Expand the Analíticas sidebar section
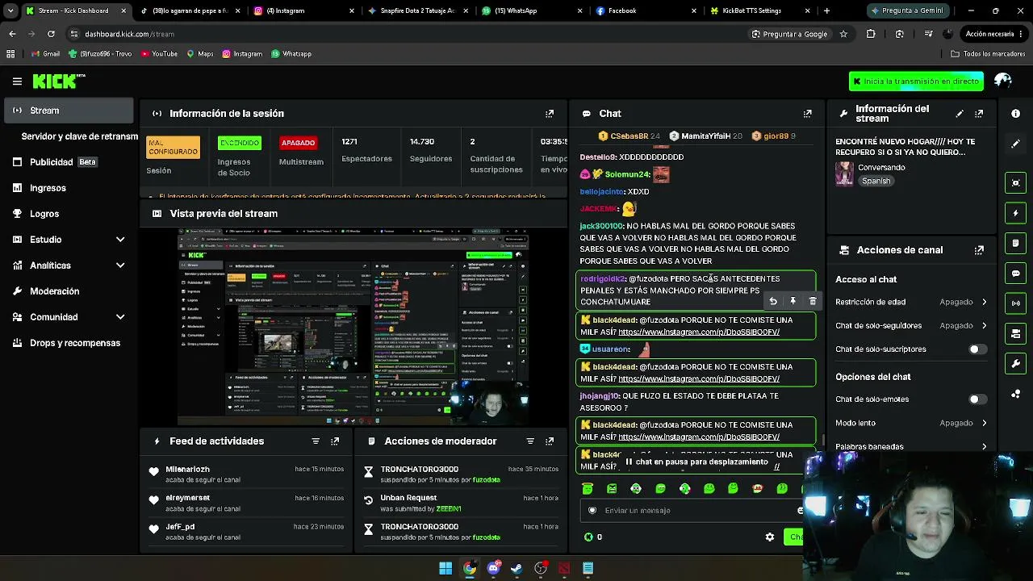 120,265
